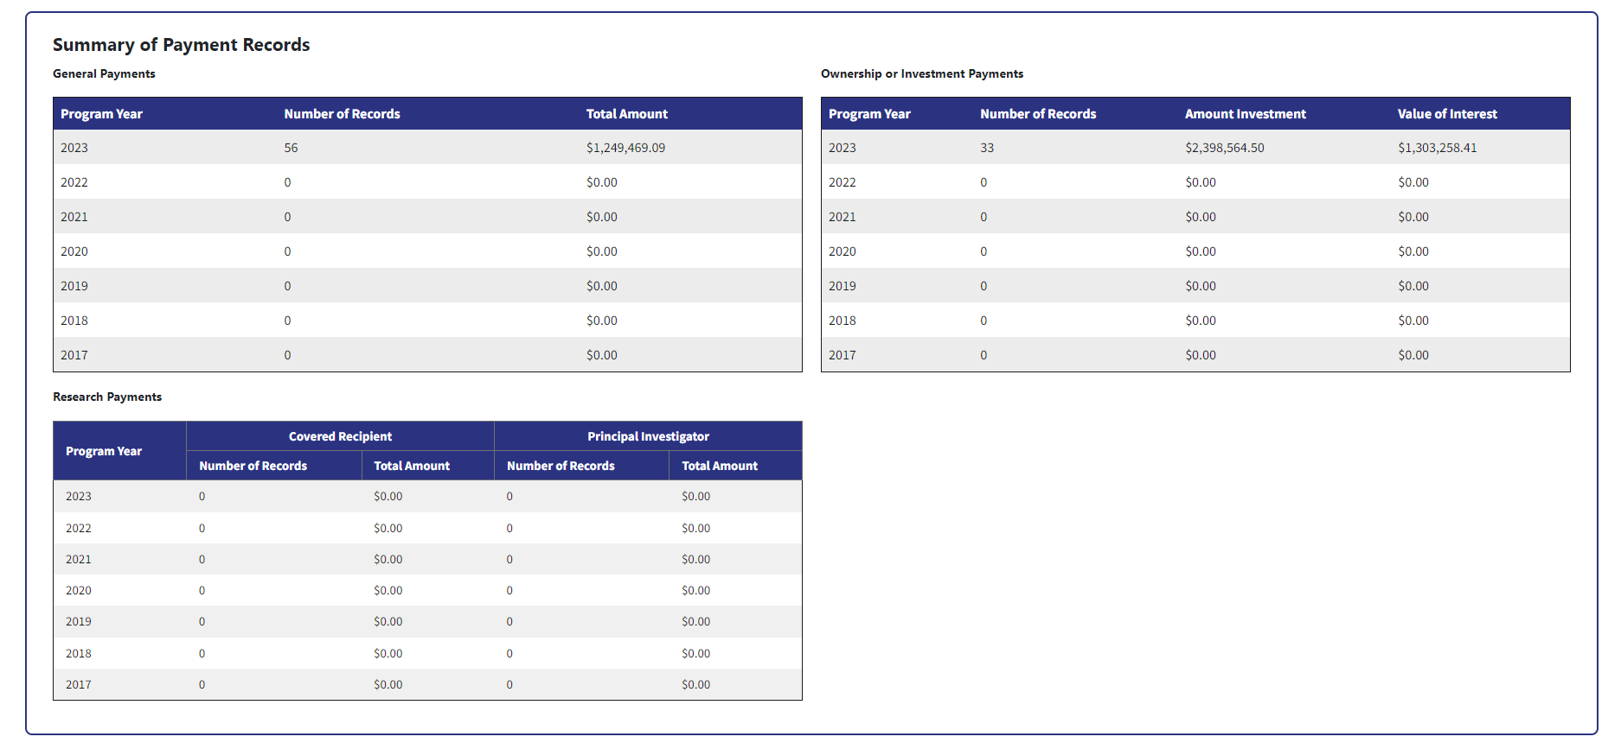Click 2018 in the Ownership payments table
This screenshot has height=743, width=1621.
pos(843,321)
